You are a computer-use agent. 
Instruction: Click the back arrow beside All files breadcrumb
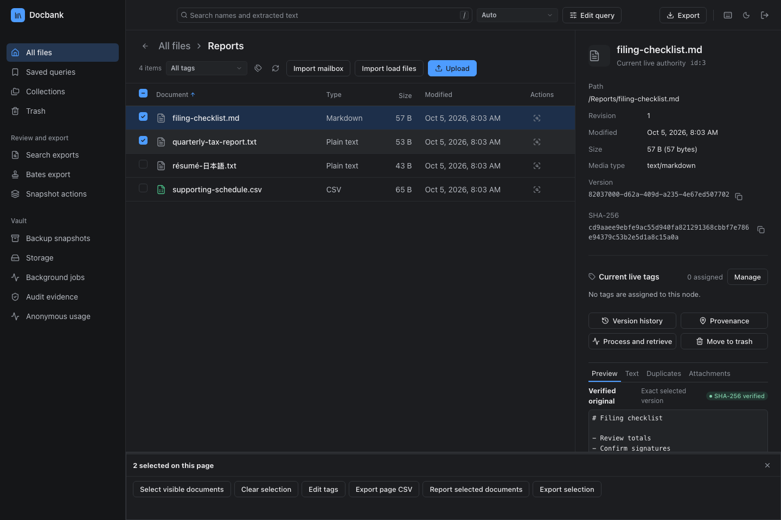[x=145, y=46]
